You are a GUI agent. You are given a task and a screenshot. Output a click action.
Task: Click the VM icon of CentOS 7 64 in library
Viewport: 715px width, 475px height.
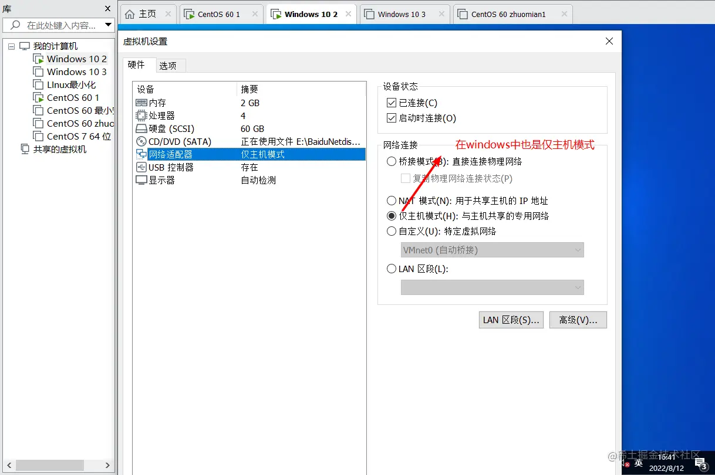tap(38, 136)
